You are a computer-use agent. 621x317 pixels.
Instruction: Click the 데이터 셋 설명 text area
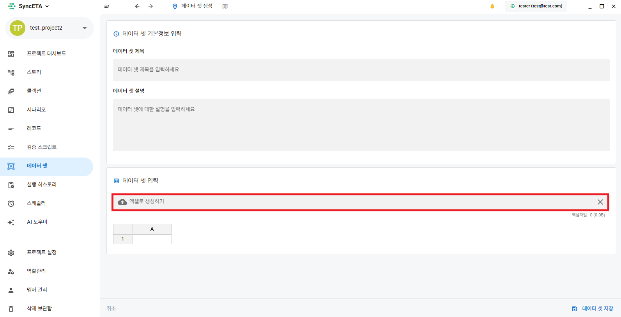361,125
